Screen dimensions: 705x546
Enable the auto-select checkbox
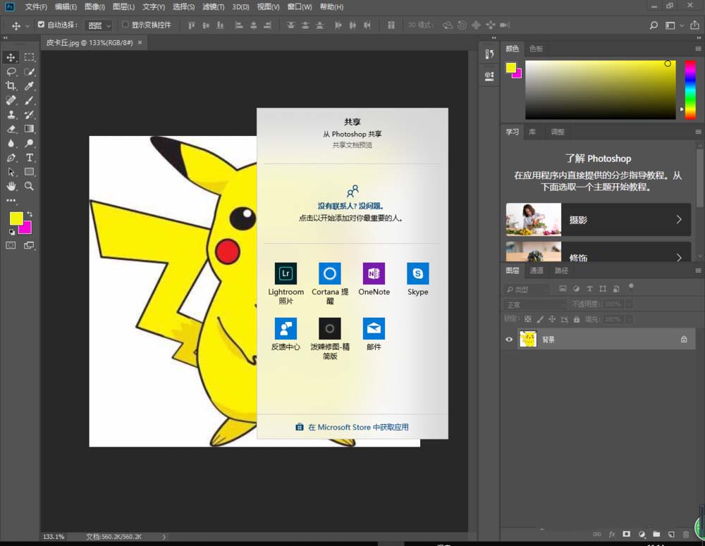[x=41, y=25]
